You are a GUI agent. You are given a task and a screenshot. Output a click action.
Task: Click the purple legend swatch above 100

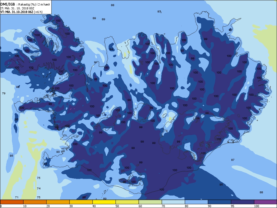point(266,202)
